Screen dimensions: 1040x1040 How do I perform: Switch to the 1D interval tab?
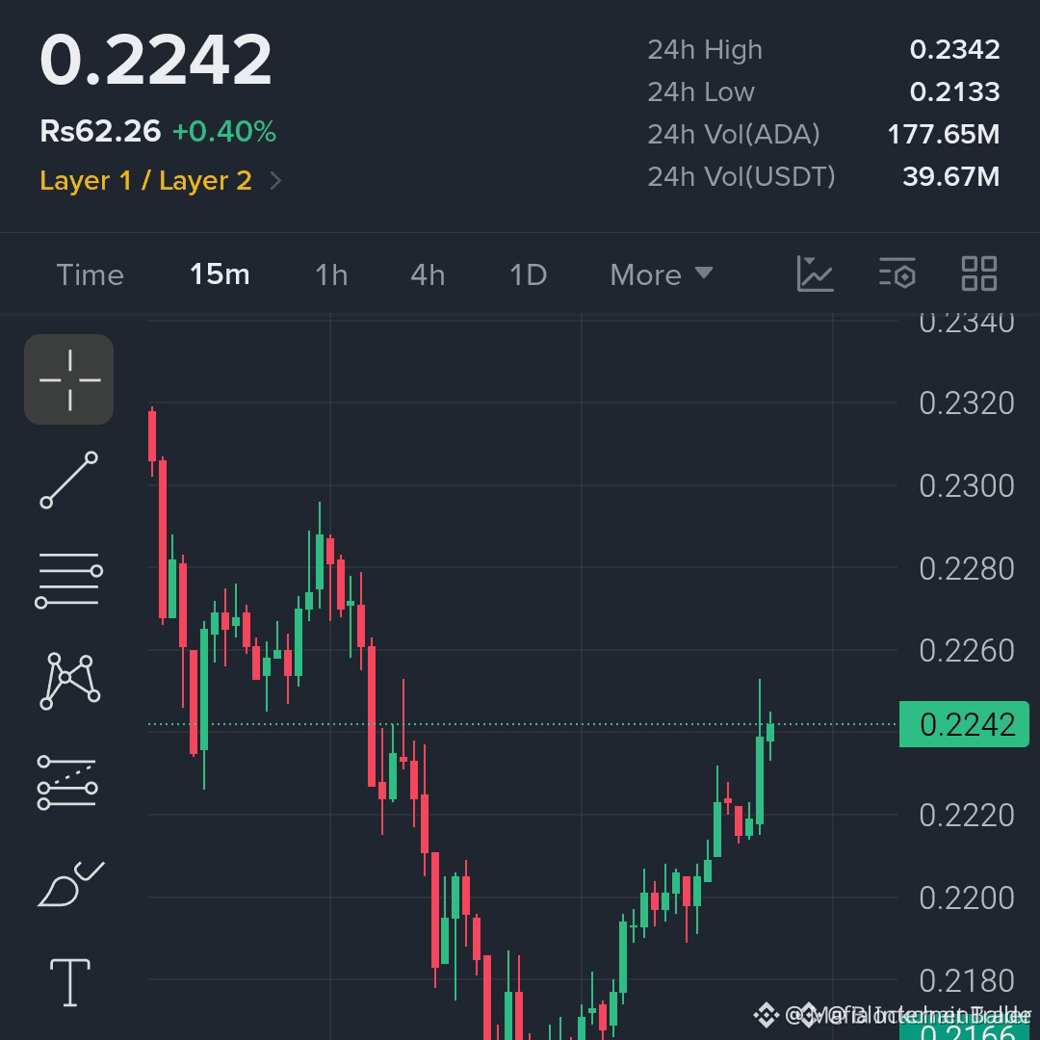point(528,274)
